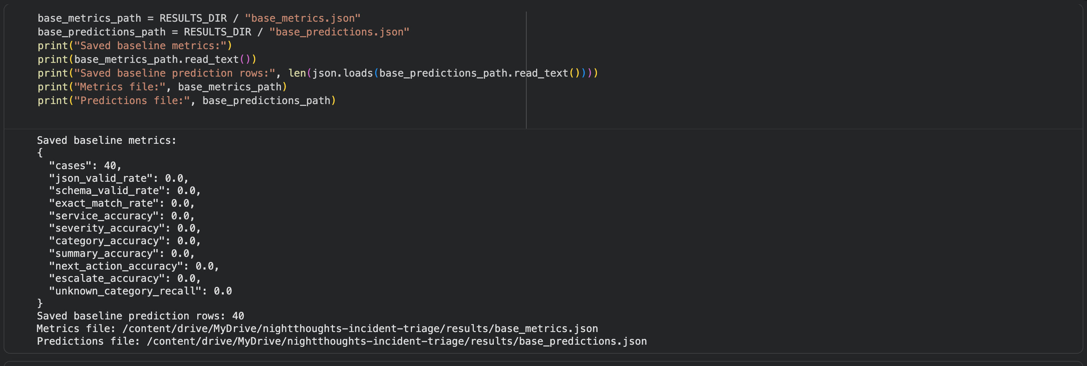Click the print "Predictions file:" code line

pyautogui.click(x=186, y=101)
